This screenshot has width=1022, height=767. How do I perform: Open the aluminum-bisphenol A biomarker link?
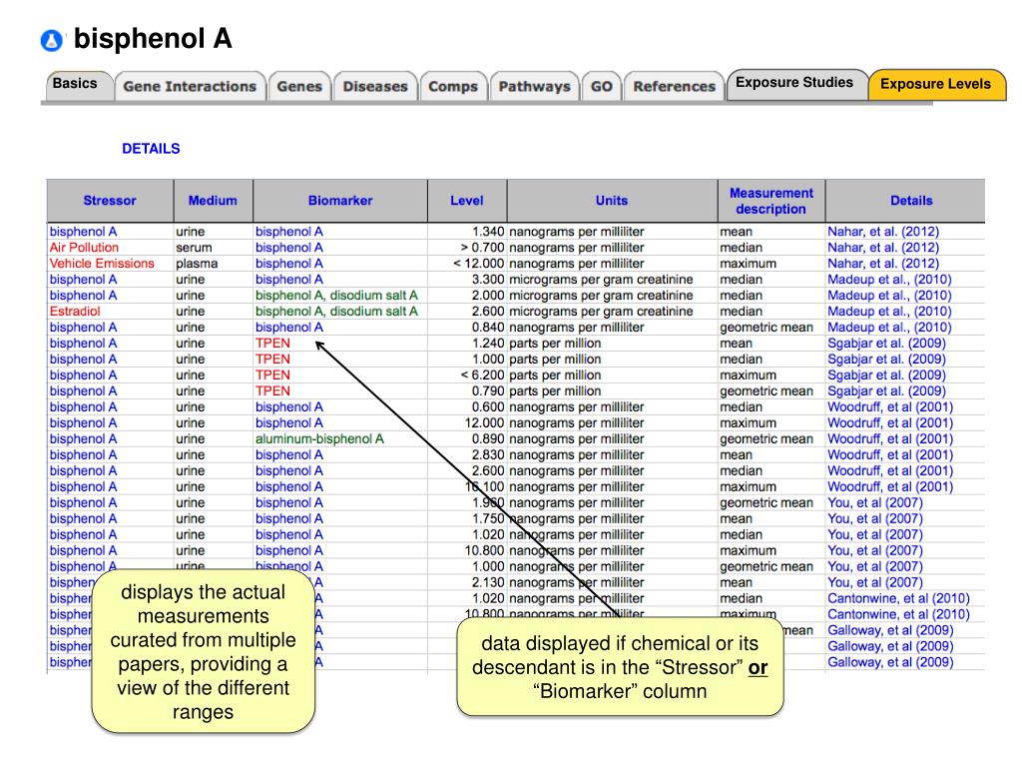[x=319, y=439]
